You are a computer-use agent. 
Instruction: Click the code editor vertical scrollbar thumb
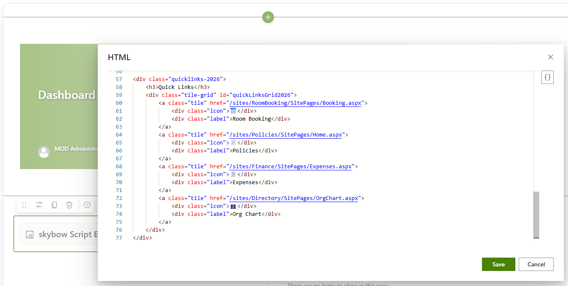[x=536, y=215]
